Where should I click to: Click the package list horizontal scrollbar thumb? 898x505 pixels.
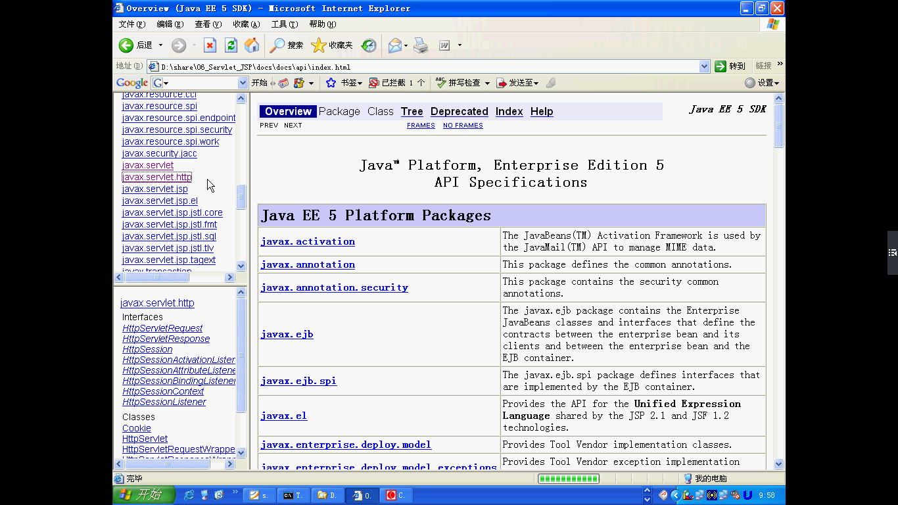coord(157,277)
